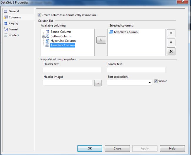The height and width of the screenshot is (155, 191).
Task: Click the Button Column icon
Action: 47,36
